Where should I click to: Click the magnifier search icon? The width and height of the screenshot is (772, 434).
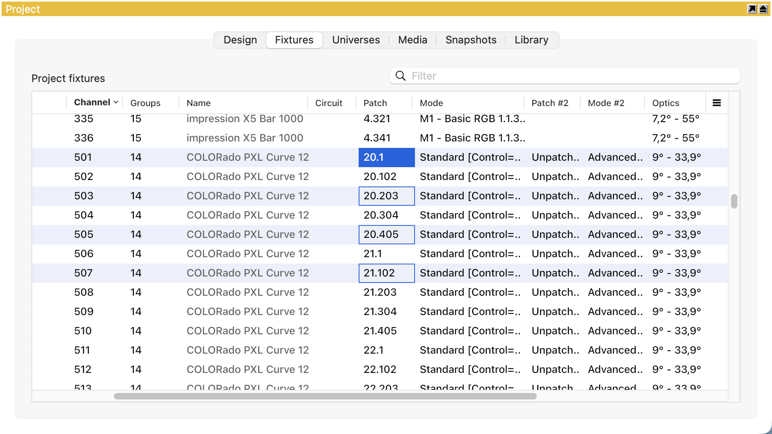click(x=400, y=76)
